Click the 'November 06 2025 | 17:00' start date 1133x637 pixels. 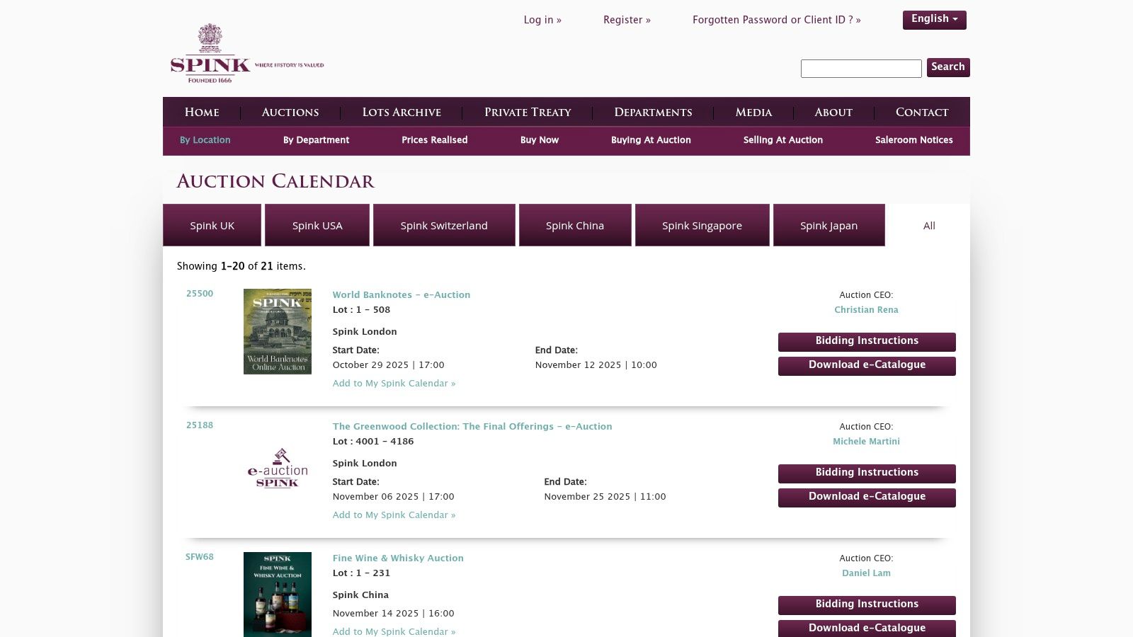394,497
